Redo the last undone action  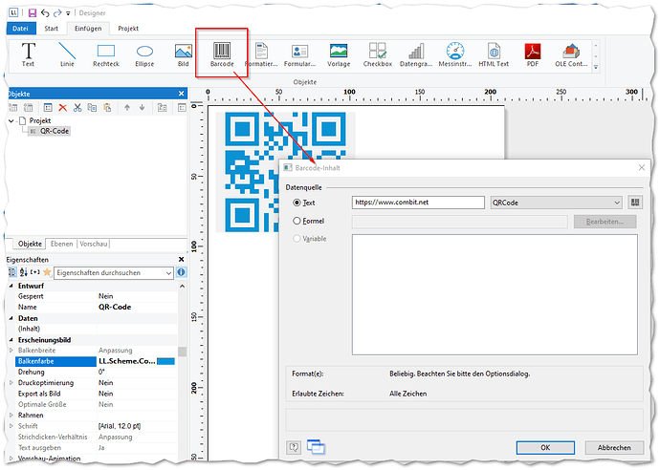(57, 13)
